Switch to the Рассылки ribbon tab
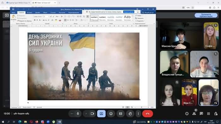Viewport: 221px width, 124px height. pos(62,13)
